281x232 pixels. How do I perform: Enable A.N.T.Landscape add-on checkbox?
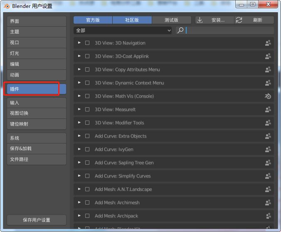point(87,189)
